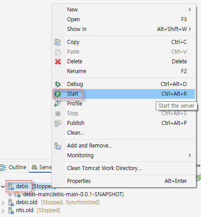
Task: Click the debis-main module icon
Action: point(17,194)
